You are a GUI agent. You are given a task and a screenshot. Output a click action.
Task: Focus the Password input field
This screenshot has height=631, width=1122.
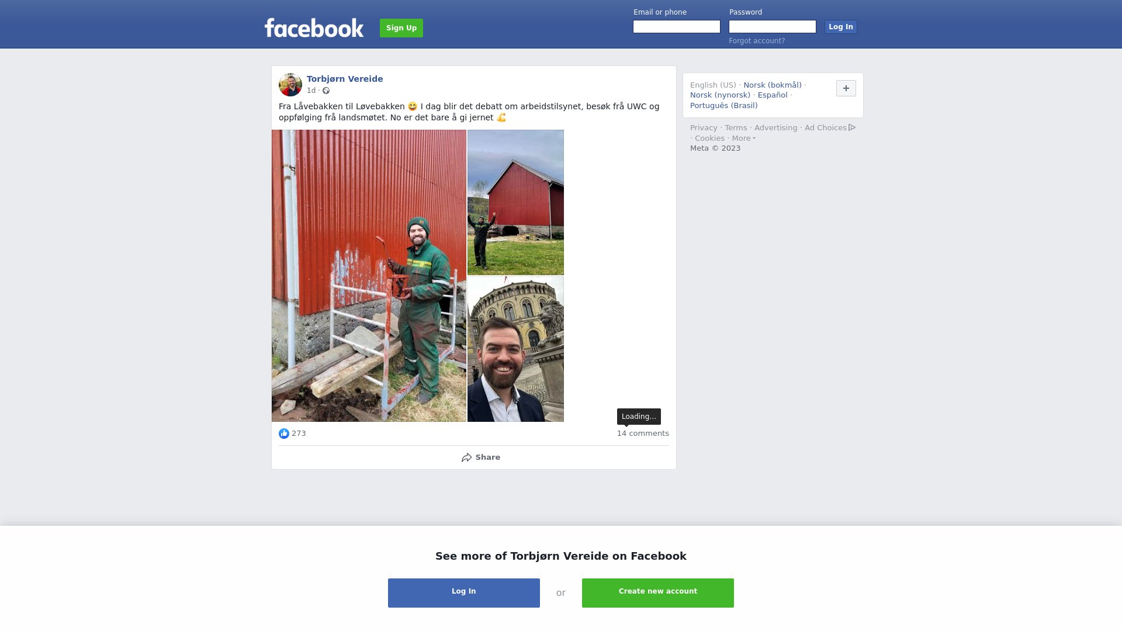tap(773, 27)
